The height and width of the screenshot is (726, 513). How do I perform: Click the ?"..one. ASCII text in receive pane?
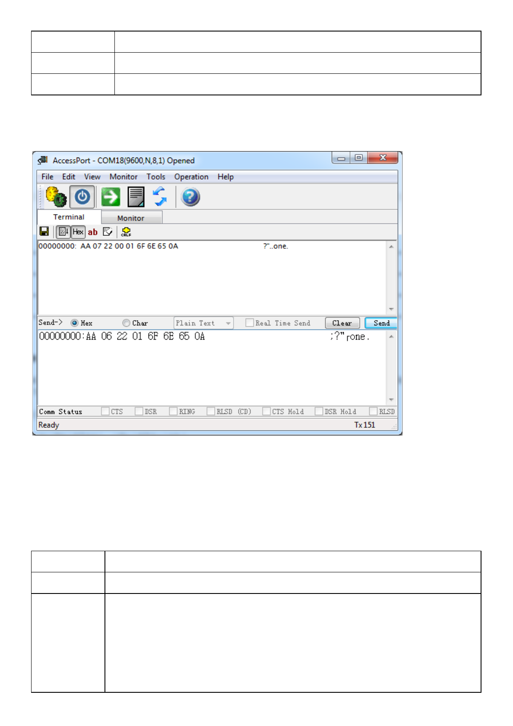275,246
